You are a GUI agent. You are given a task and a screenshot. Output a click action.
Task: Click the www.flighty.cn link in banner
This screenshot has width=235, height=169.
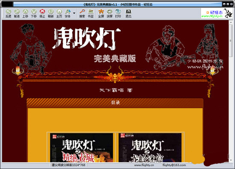[205, 67]
